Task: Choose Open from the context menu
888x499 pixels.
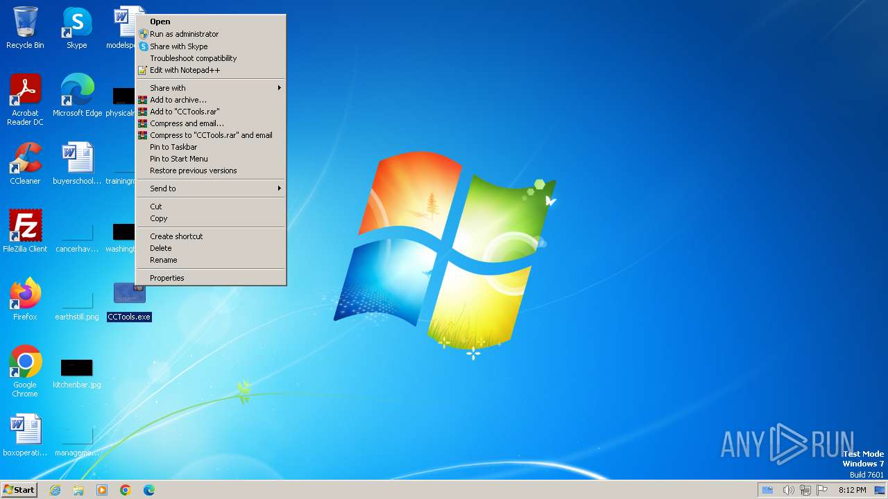Action: [211, 21]
